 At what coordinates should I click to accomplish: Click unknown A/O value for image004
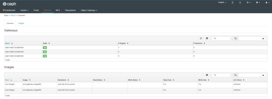237,90
